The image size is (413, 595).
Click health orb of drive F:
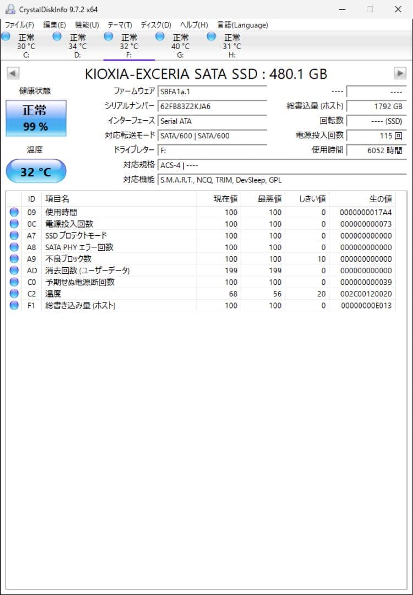108,36
